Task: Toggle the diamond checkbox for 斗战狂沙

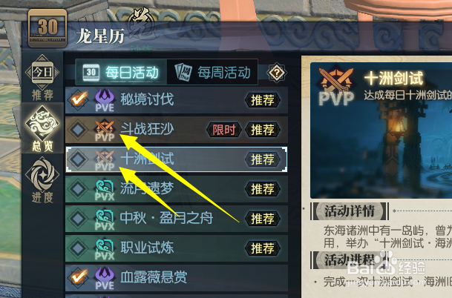Action: click(78, 130)
